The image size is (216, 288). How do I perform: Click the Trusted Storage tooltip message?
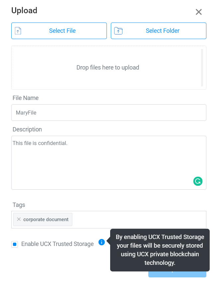pos(160,250)
